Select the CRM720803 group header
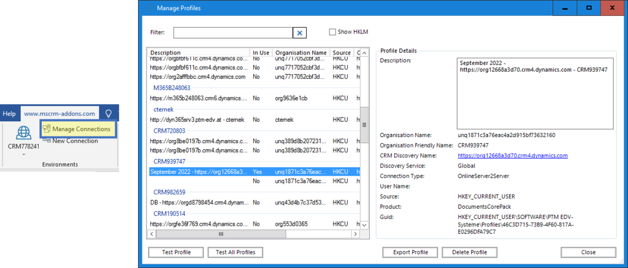The width and height of the screenshot is (628, 268). pyautogui.click(x=169, y=130)
